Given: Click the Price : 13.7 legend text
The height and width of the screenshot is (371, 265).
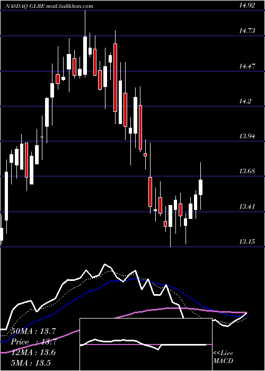Looking at the screenshot, I should point(33,342).
